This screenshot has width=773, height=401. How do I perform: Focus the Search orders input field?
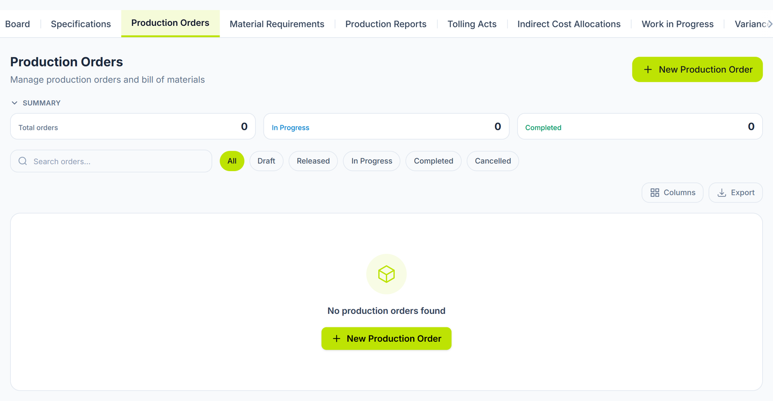[111, 161]
